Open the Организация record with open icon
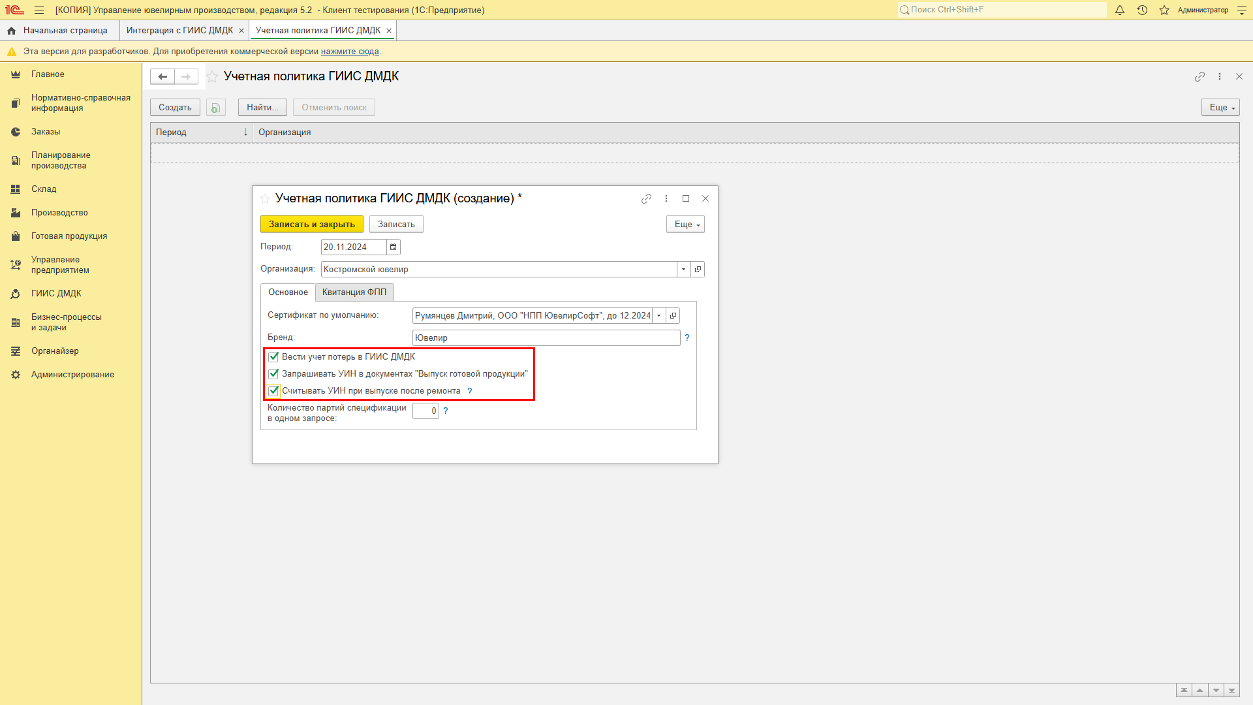Image resolution: width=1253 pixels, height=705 pixels. pyautogui.click(x=698, y=269)
